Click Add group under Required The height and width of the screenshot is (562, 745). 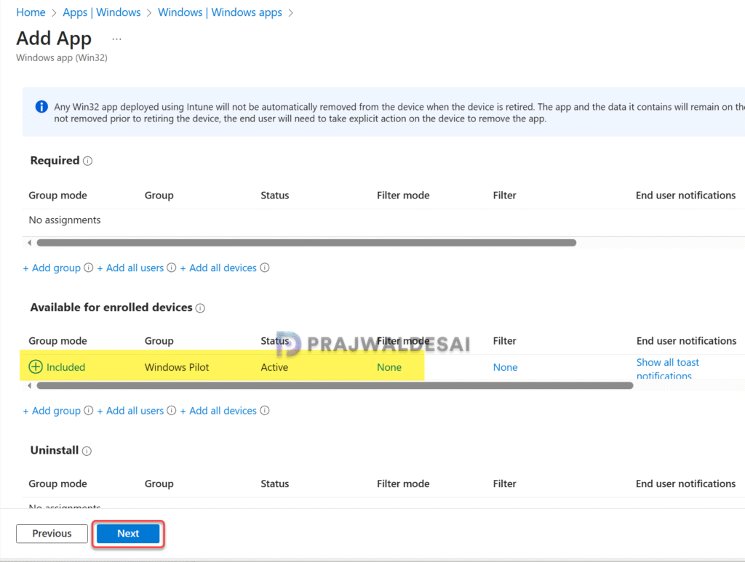coord(52,268)
